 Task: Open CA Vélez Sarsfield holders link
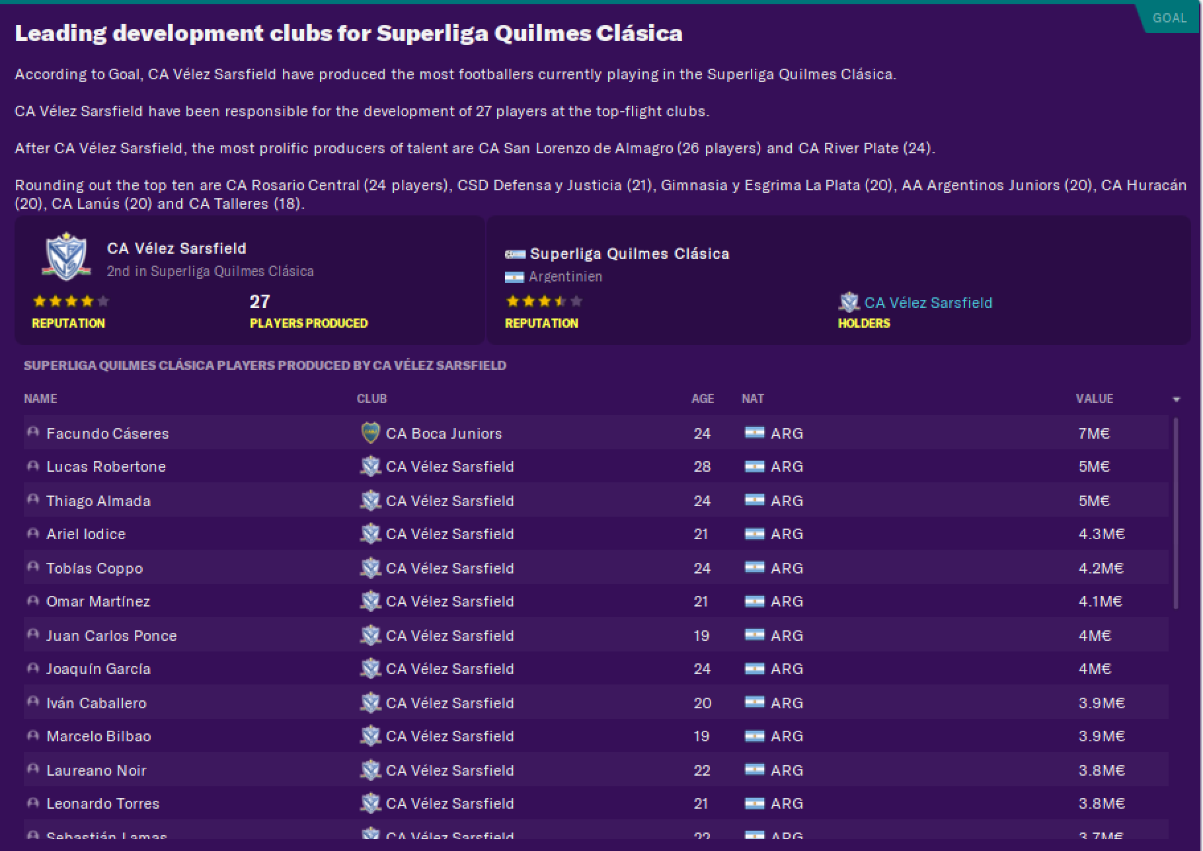[x=927, y=303]
